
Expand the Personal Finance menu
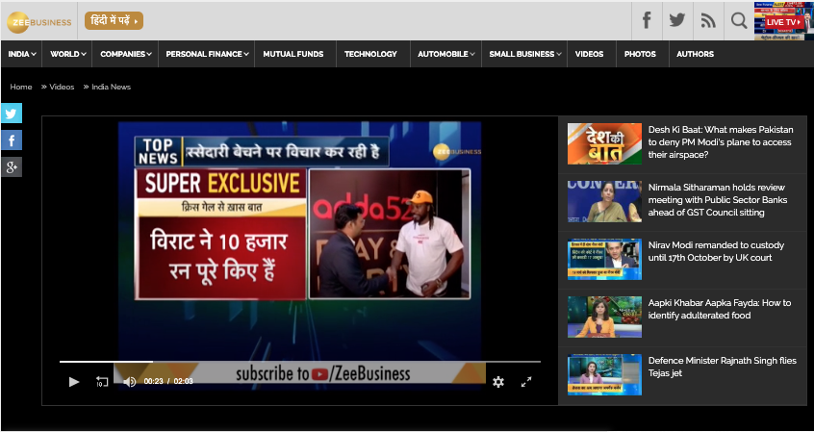207,54
